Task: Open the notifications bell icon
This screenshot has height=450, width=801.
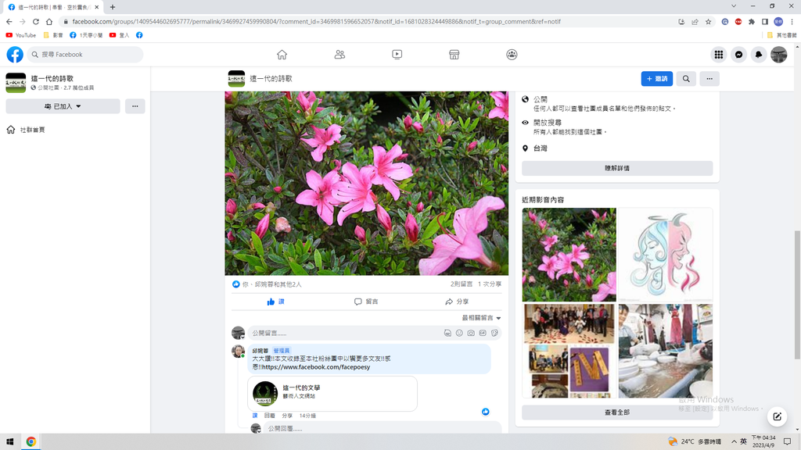Action: pos(759,55)
